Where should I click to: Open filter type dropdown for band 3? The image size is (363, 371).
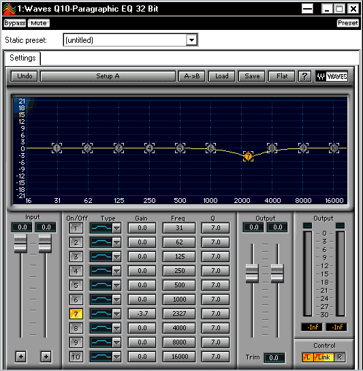tap(116, 257)
